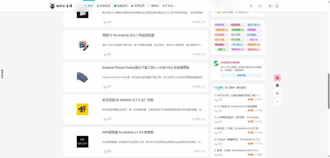Select the 音乐 (0) purple tag
Image resolution: width=330 pixels, height=158 pixels.
[x=254, y=39]
